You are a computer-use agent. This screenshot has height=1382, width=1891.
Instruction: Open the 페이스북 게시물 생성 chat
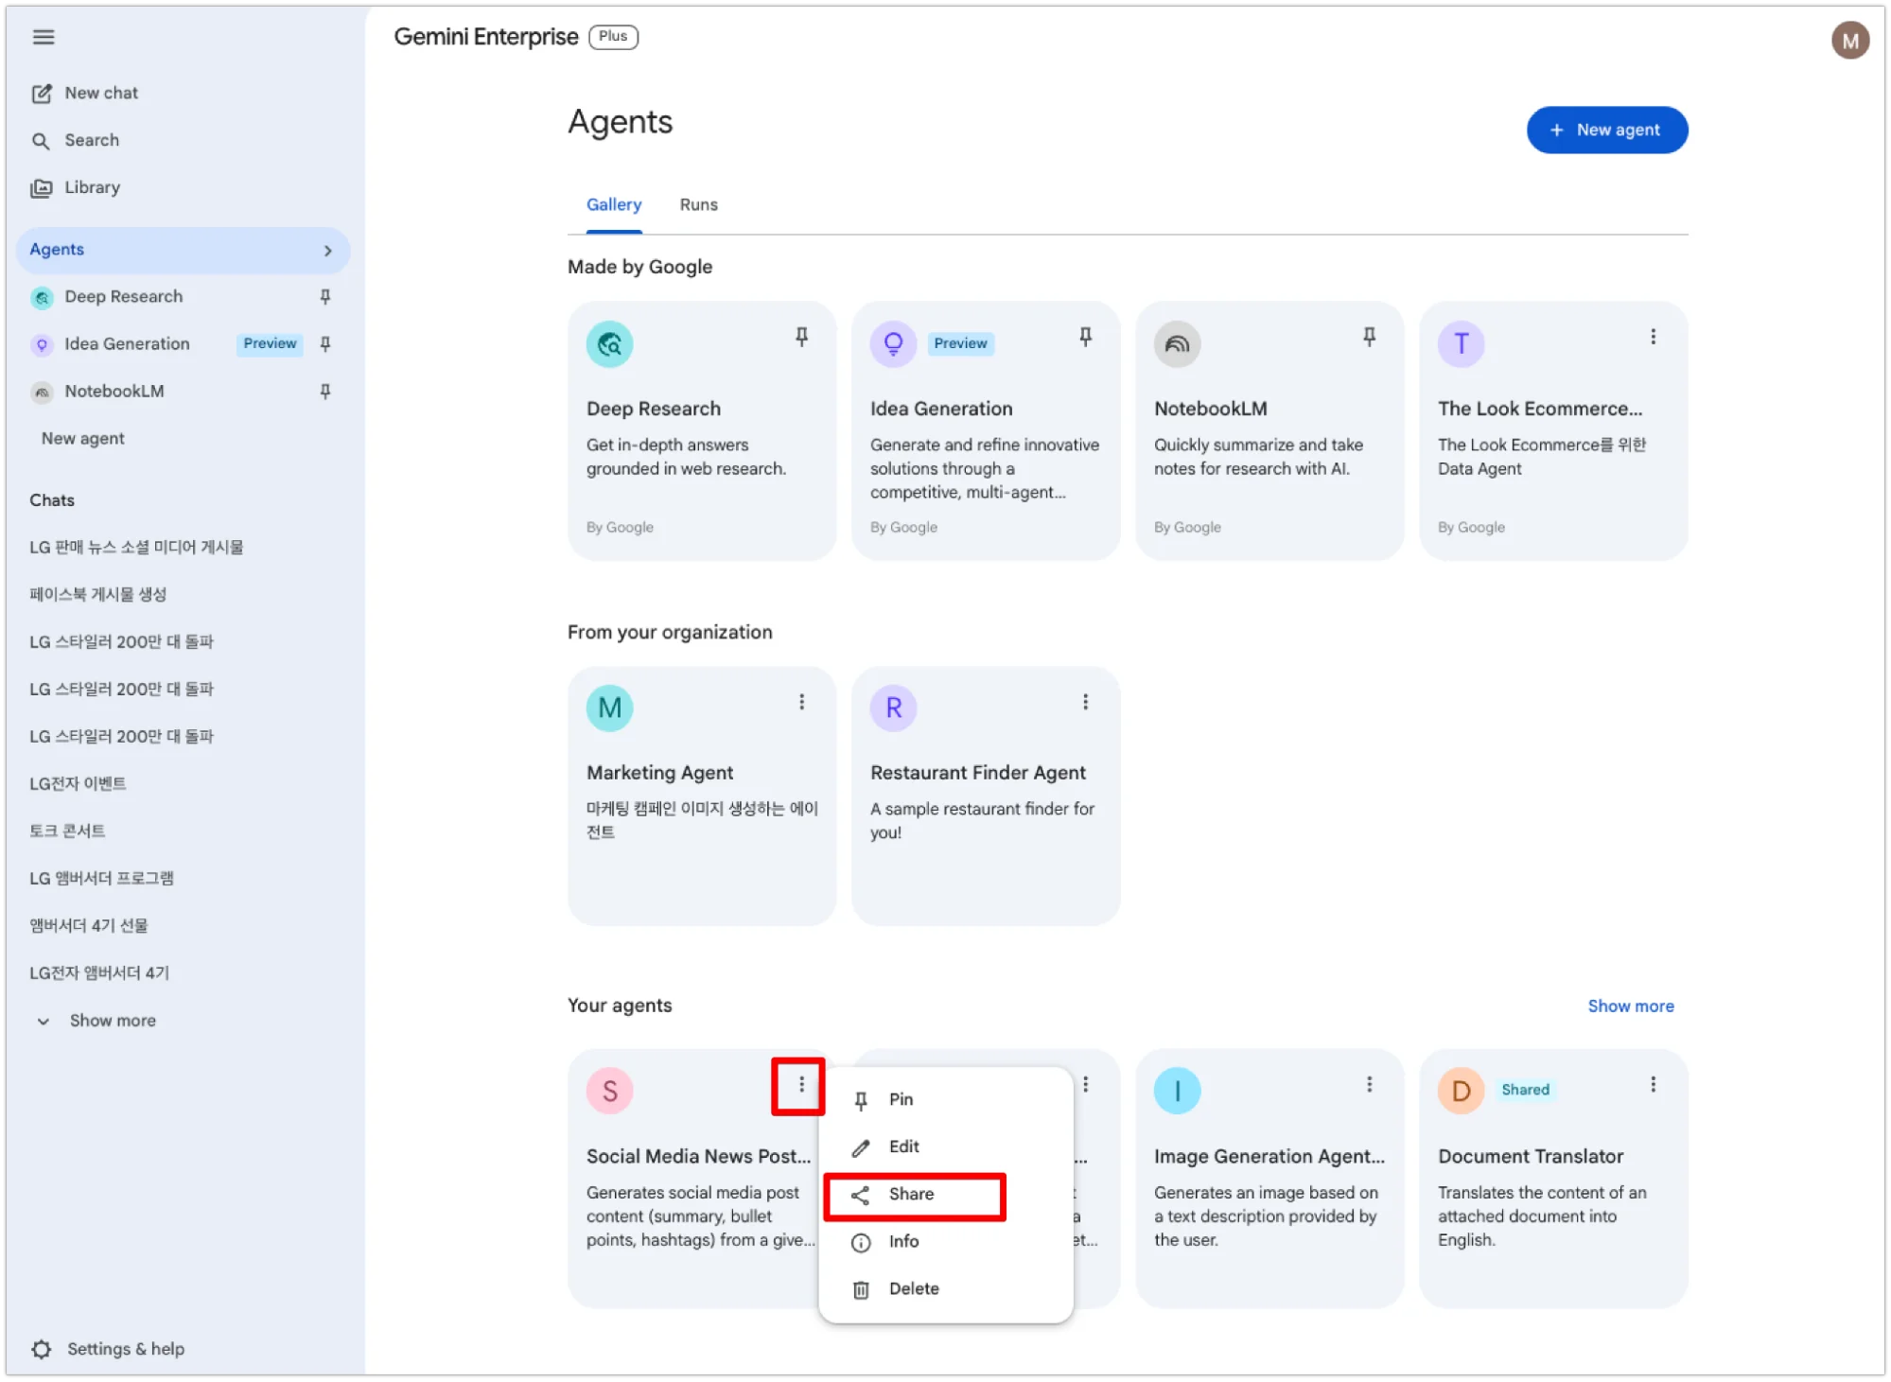[x=97, y=595]
